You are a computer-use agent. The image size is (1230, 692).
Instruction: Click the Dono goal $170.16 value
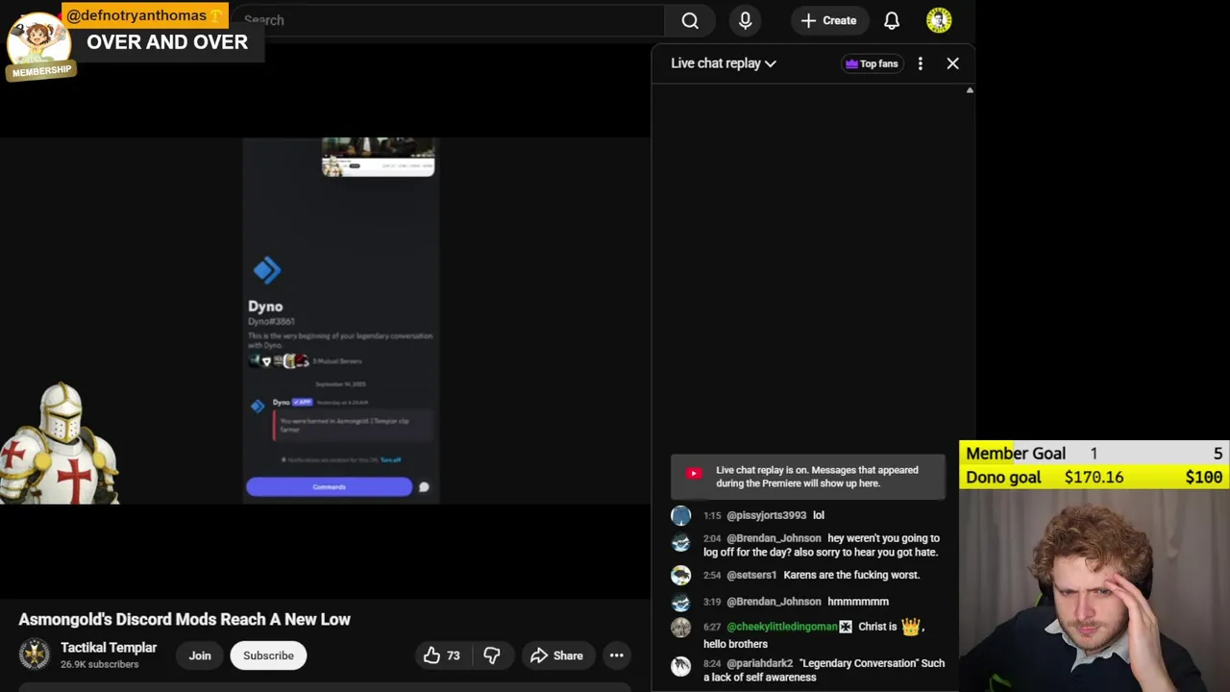[1094, 477]
